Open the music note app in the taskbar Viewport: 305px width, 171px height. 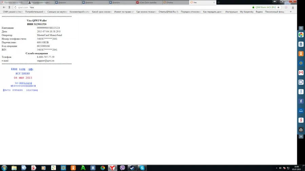(x=54, y=168)
